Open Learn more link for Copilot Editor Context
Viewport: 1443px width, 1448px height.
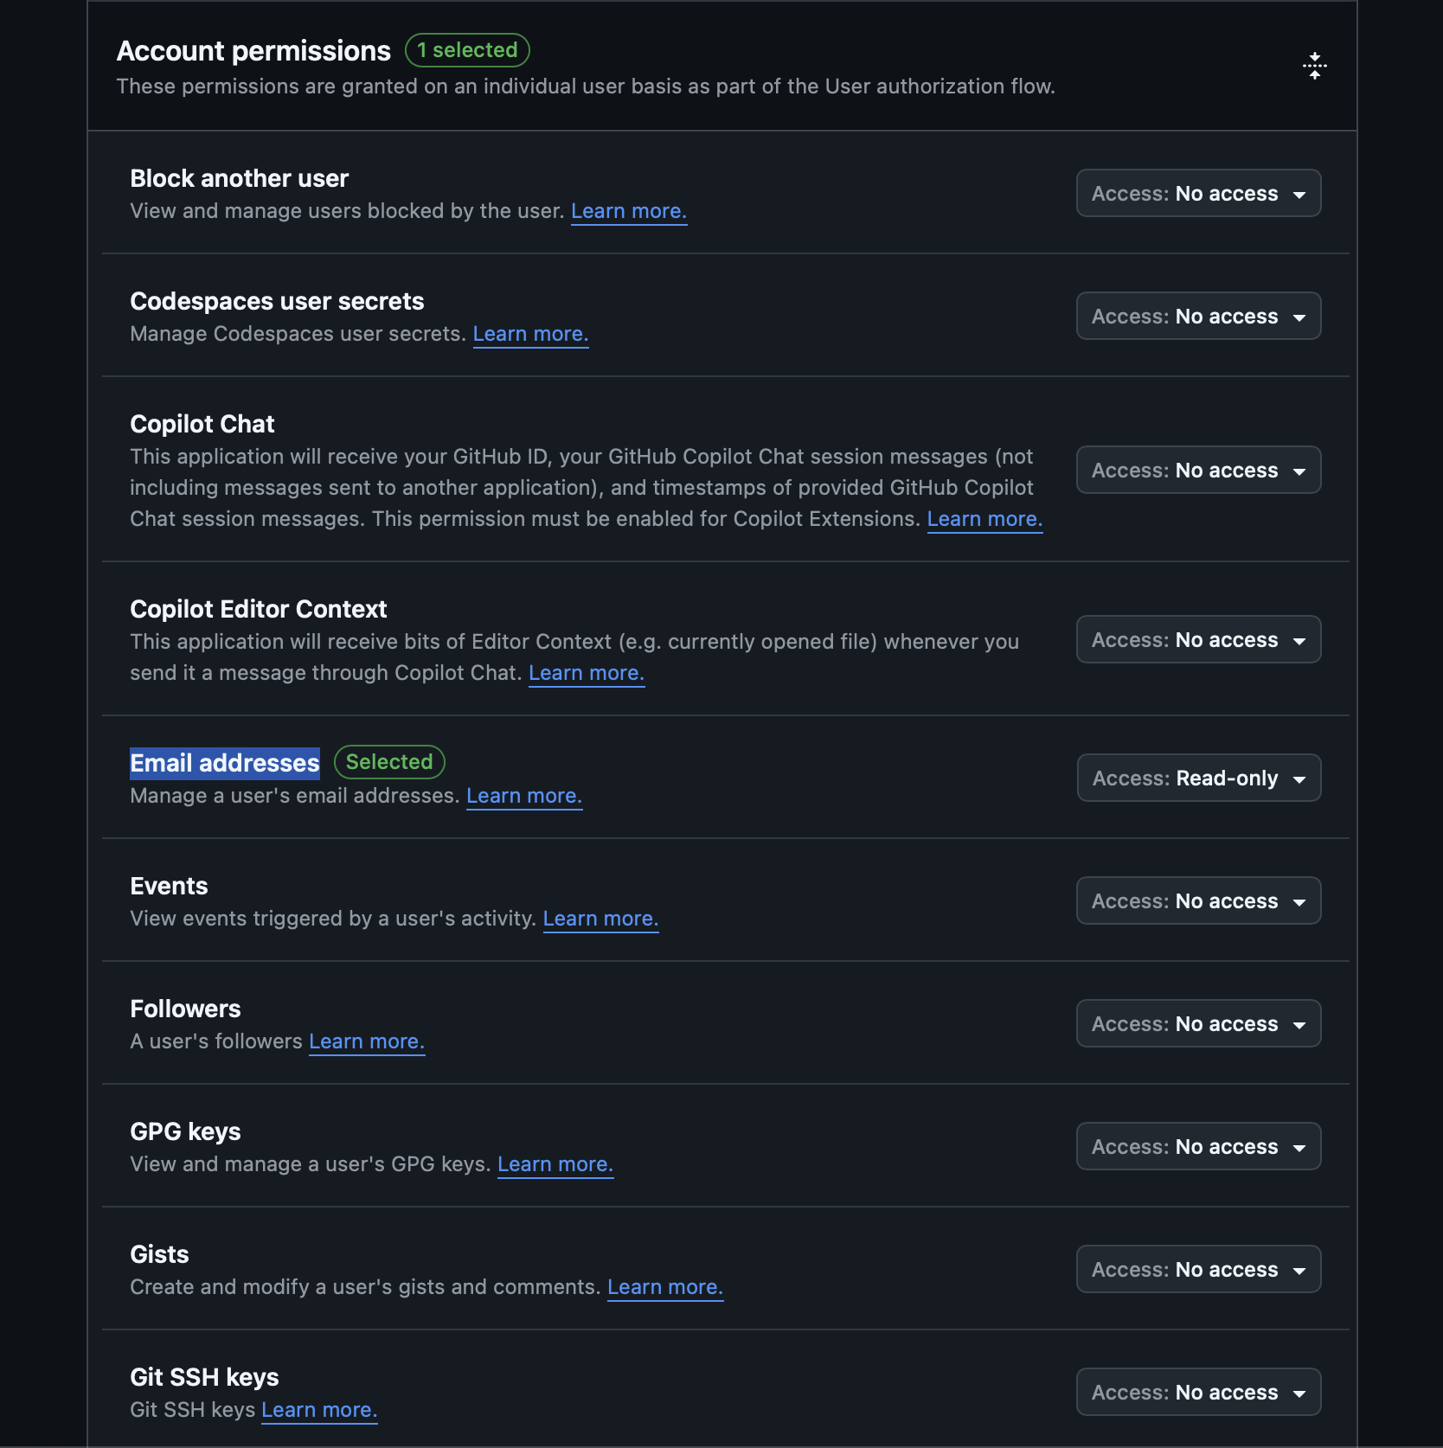coord(587,673)
